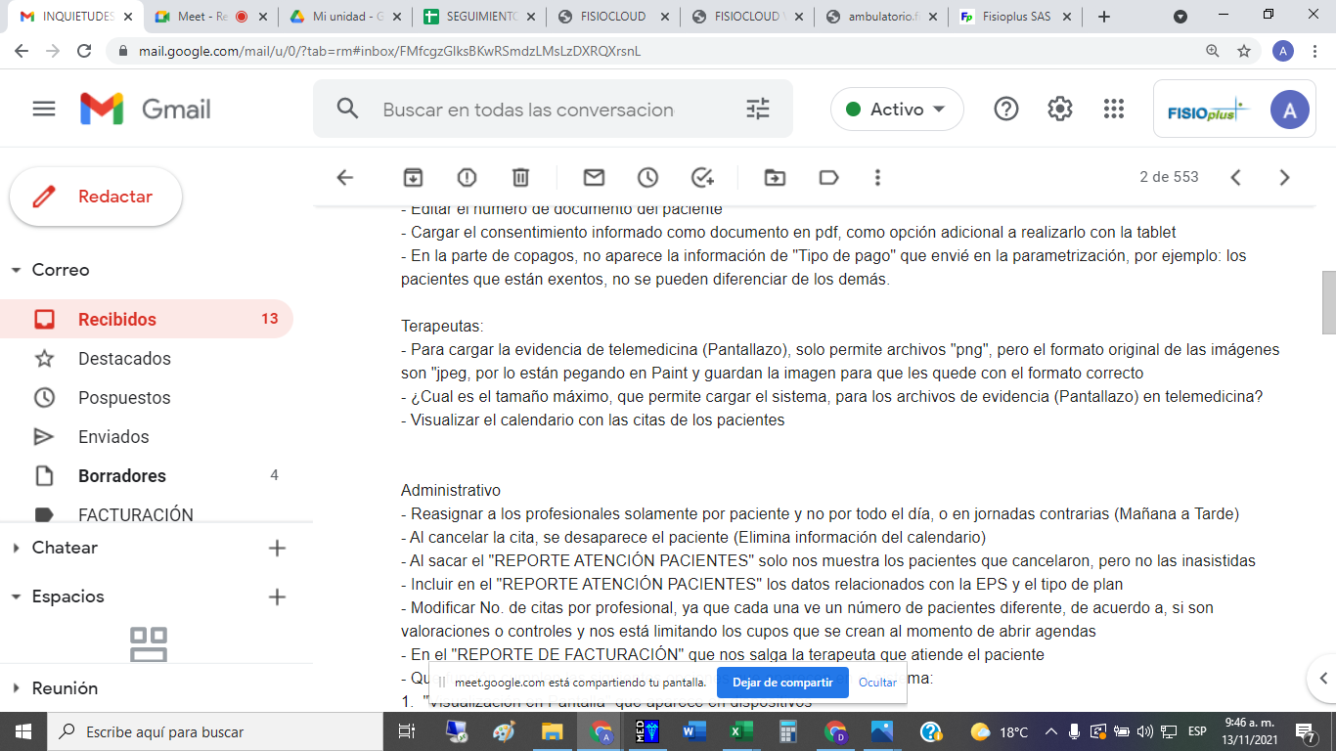Toggle the main menu hamburger

coord(44,109)
